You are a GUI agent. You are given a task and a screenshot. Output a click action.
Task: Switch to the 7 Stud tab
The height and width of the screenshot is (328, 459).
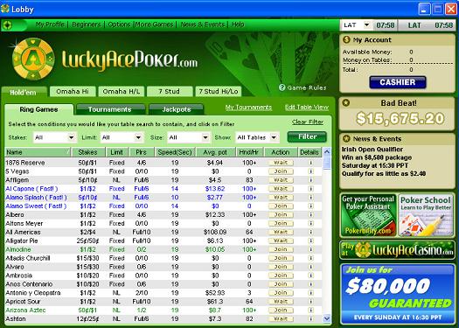[x=170, y=91]
